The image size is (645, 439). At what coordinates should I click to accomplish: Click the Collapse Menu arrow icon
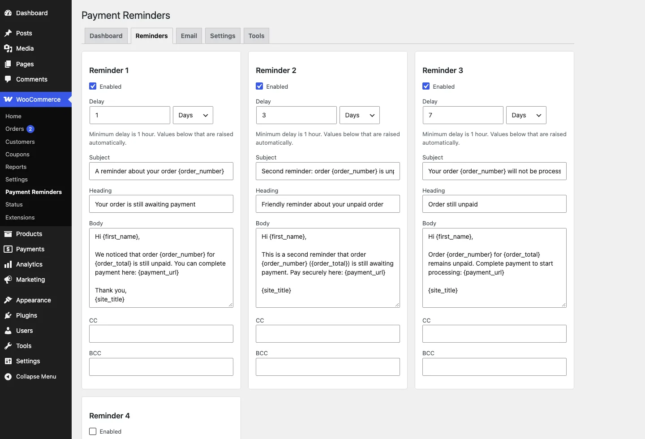coord(8,377)
